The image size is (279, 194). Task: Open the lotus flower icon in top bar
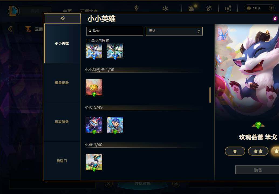pos(165,8)
